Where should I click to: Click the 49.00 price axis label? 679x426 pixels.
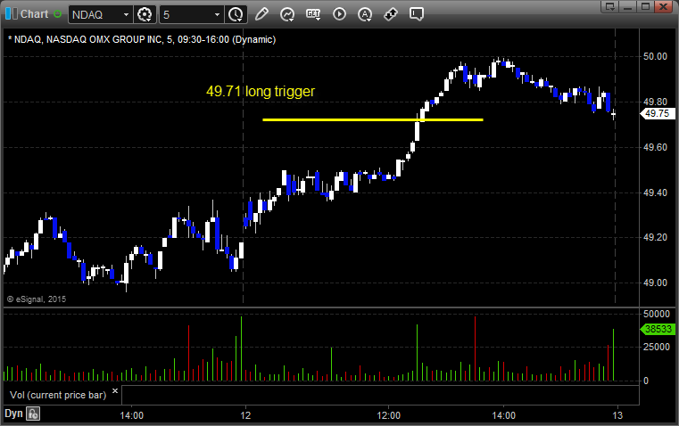coord(655,283)
